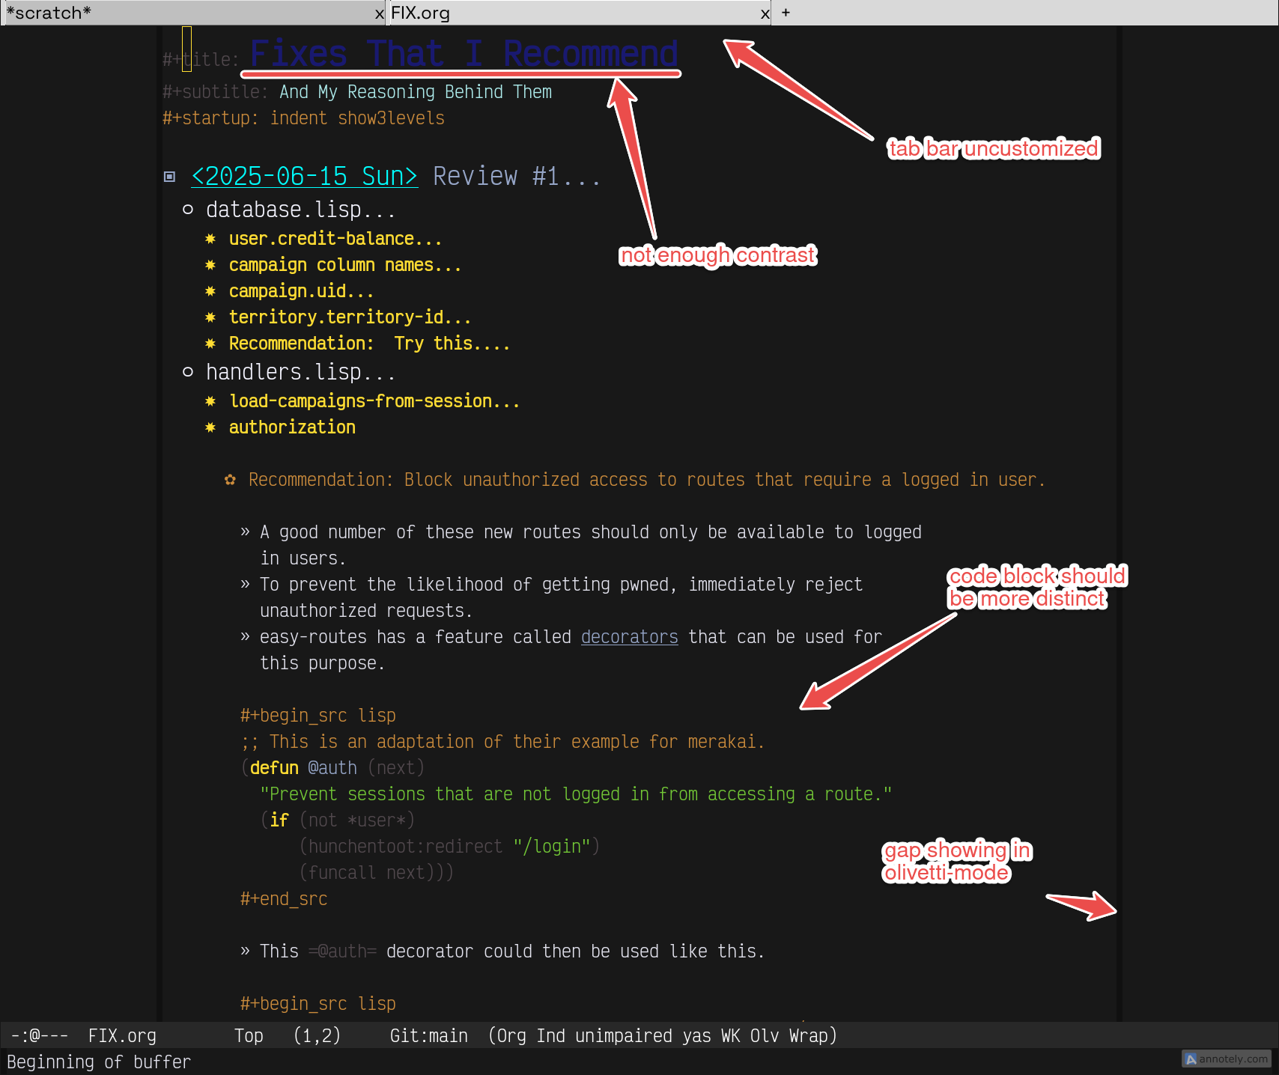This screenshot has width=1279, height=1075.
Task: Click the Olv minor mode indicator
Action: (765, 1036)
